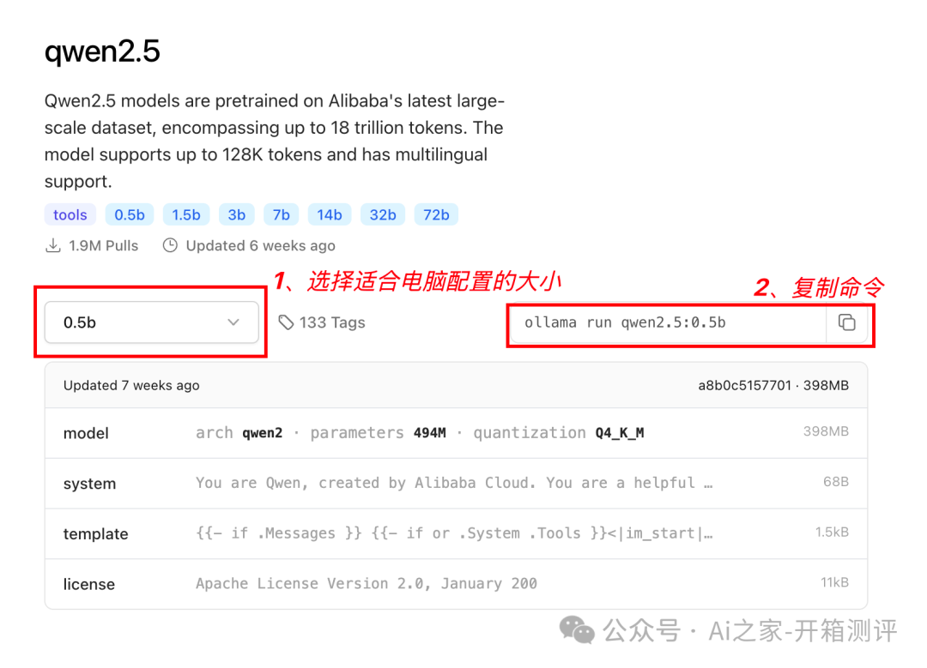Click the download icon beside 1.9M Pulls
Viewport: 927px width, 668px height.
(53, 245)
